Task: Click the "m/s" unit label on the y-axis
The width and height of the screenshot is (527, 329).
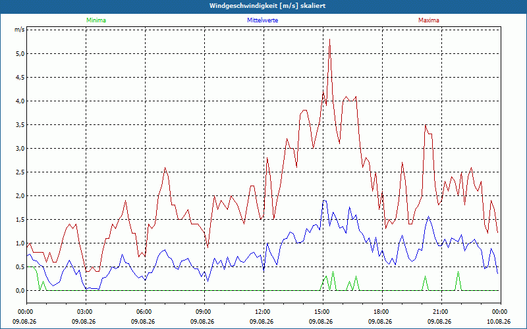Action: pyautogui.click(x=19, y=30)
